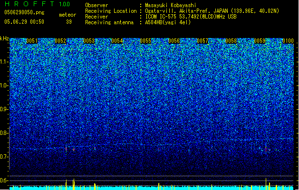Select the filename 0506290050.png

tap(24, 12)
